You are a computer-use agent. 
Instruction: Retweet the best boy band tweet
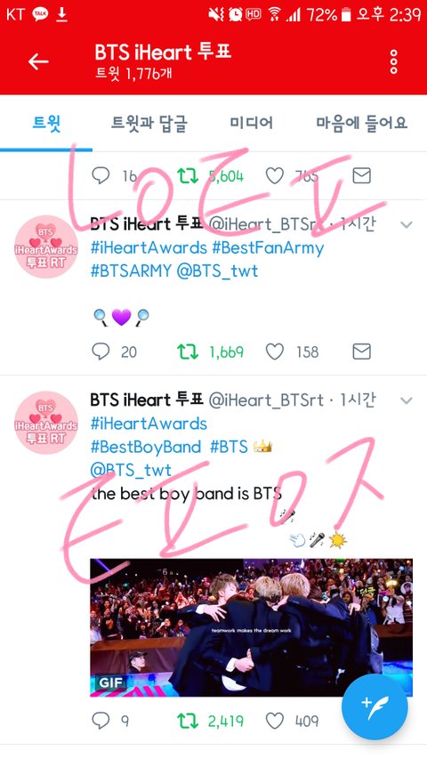(188, 722)
